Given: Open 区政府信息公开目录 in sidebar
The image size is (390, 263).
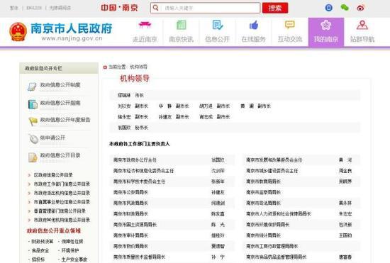Looking at the screenshot, I should click(x=53, y=175).
